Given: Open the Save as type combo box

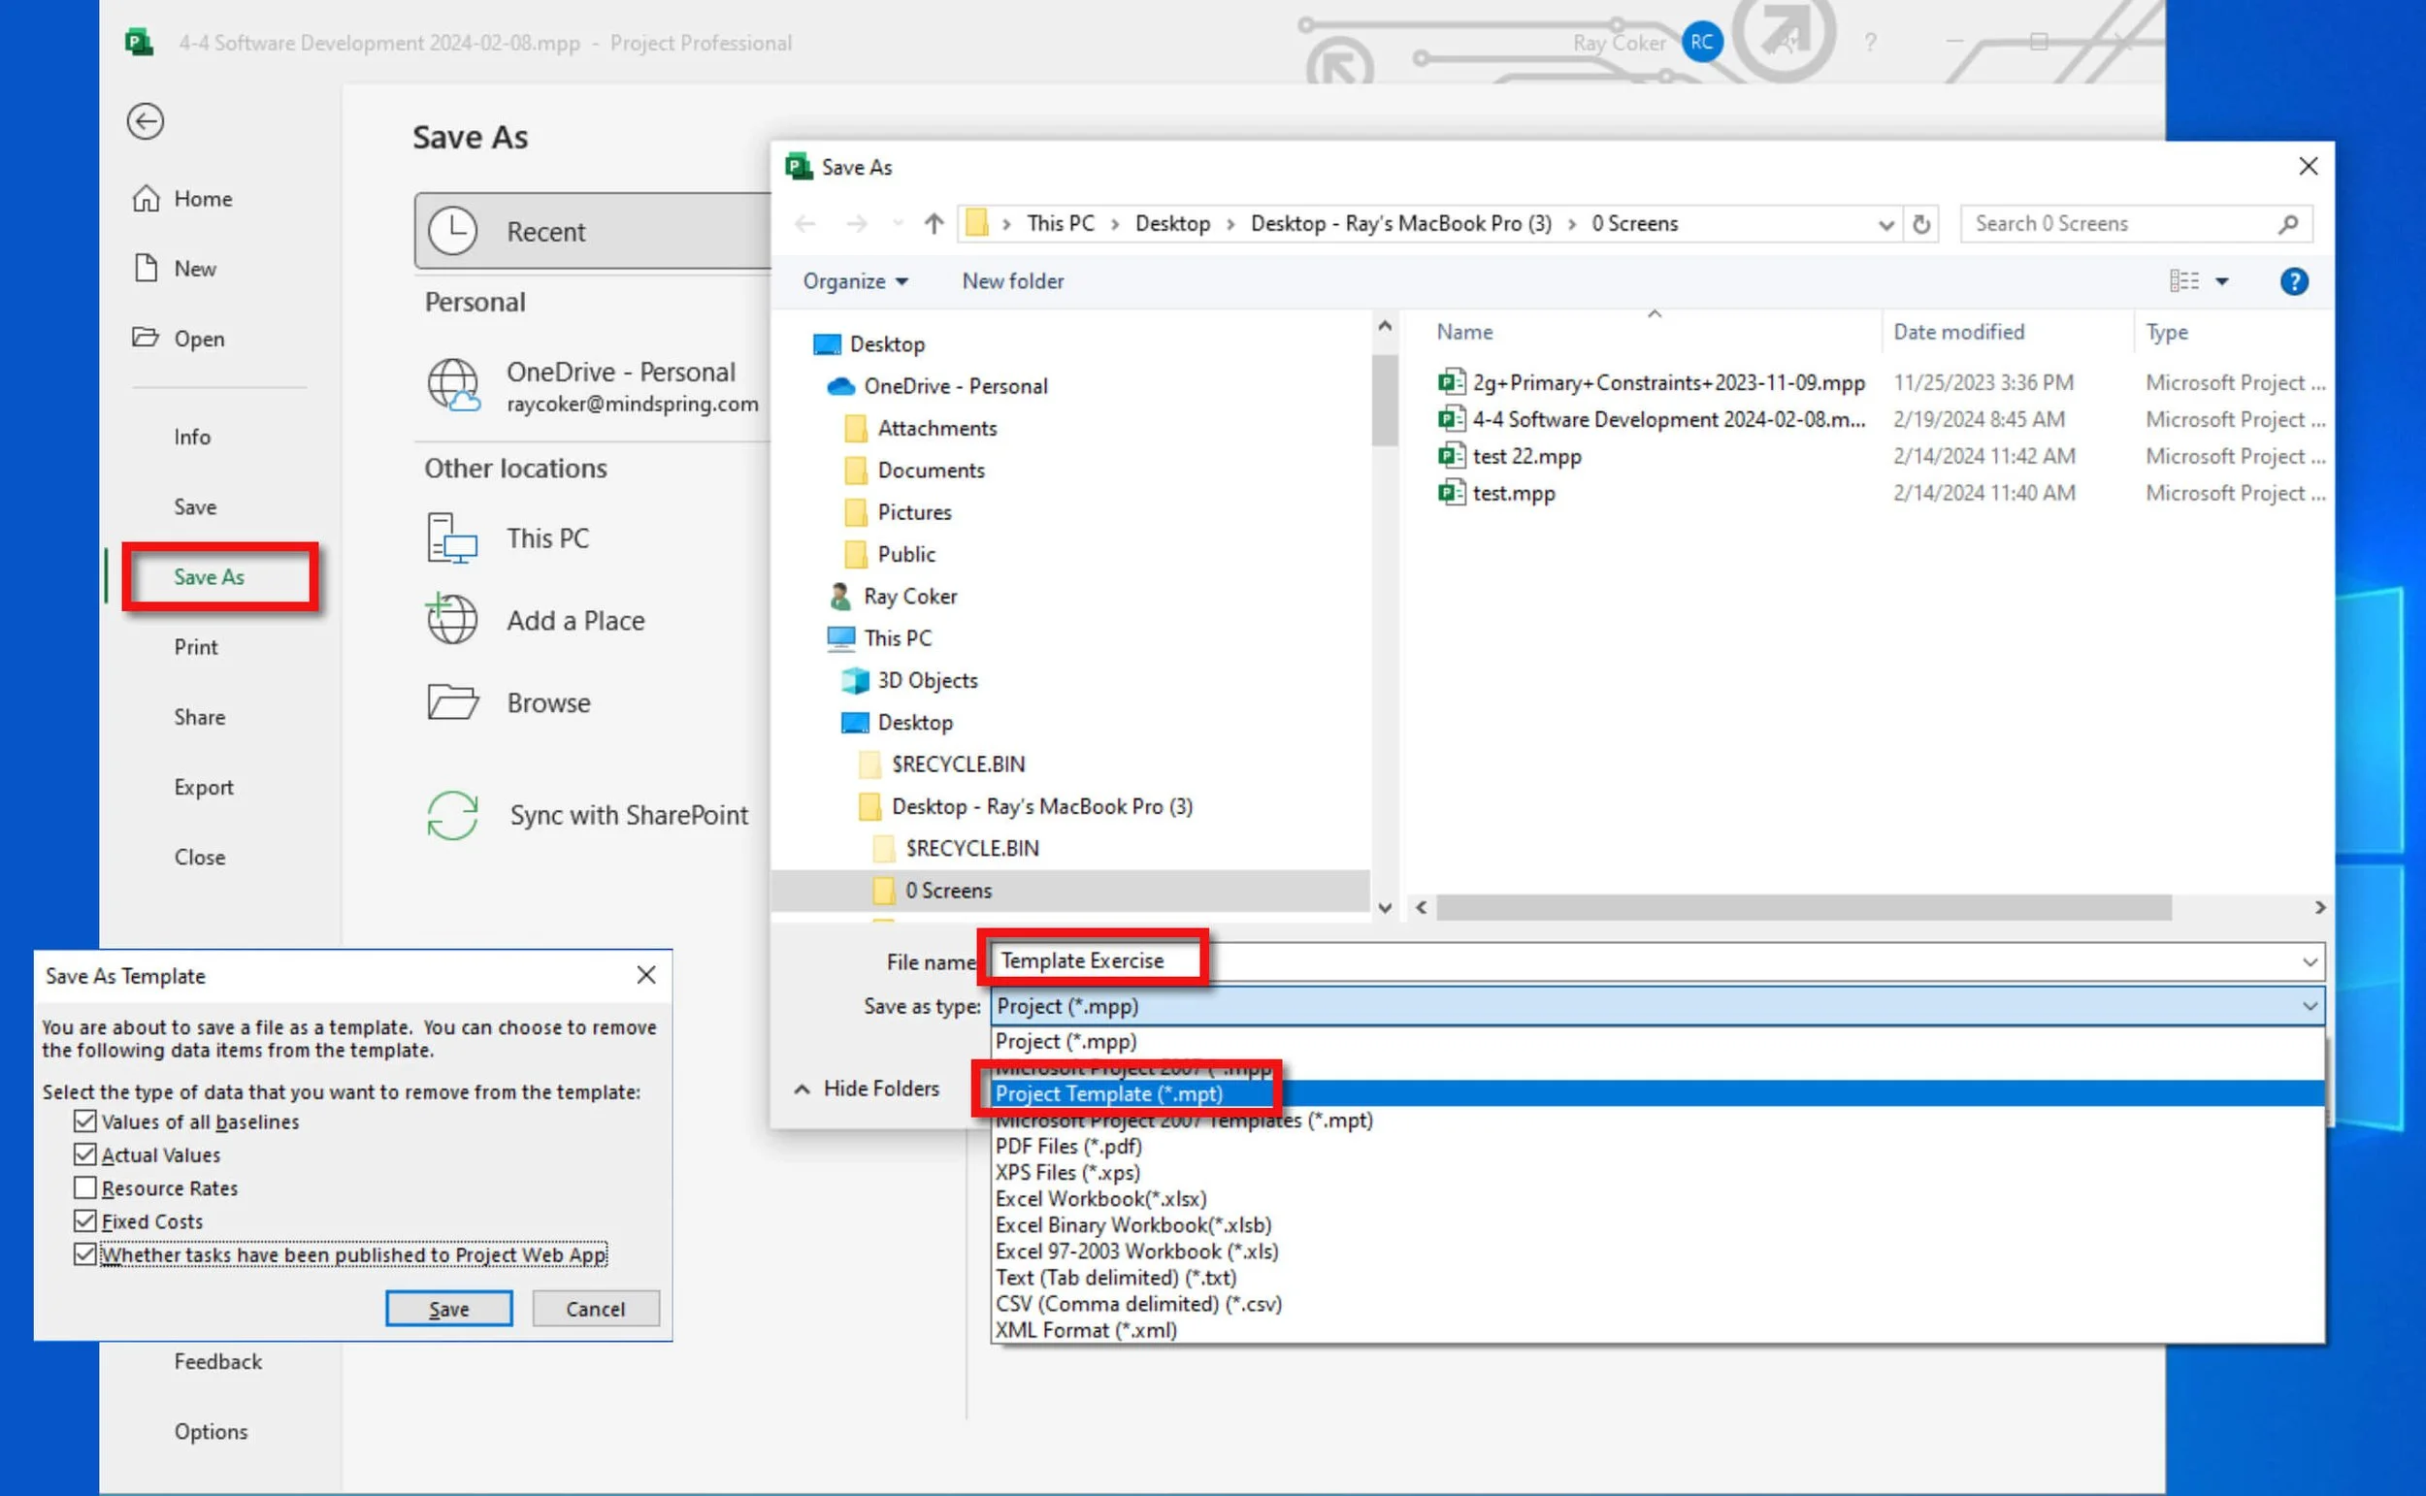Looking at the screenshot, I should [x=1656, y=1006].
